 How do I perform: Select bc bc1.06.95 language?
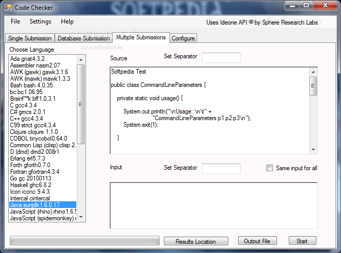(x=43, y=92)
